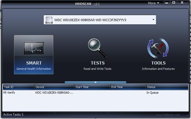Expand the More menu
This screenshot has width=191, height=119.
coord(154,3)
